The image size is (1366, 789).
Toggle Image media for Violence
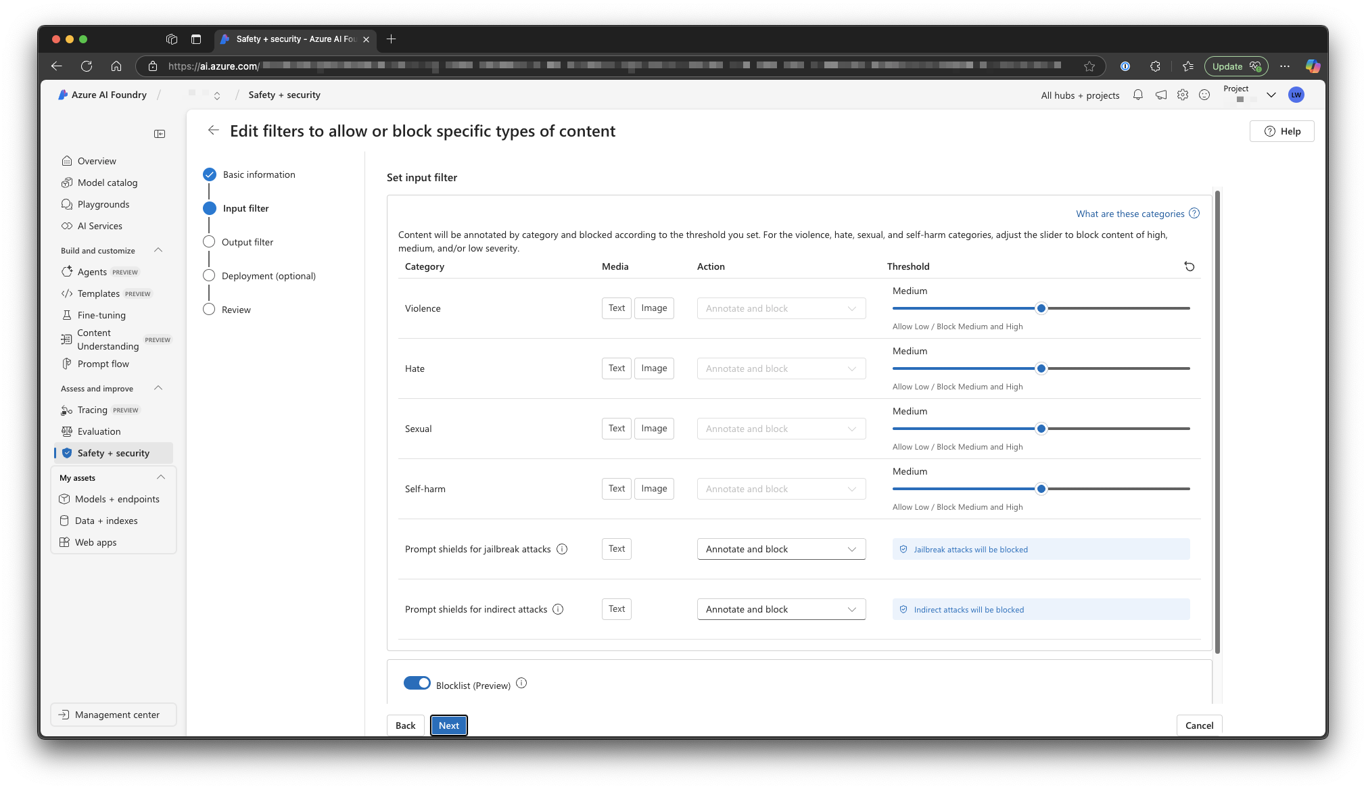click(654, 308)
